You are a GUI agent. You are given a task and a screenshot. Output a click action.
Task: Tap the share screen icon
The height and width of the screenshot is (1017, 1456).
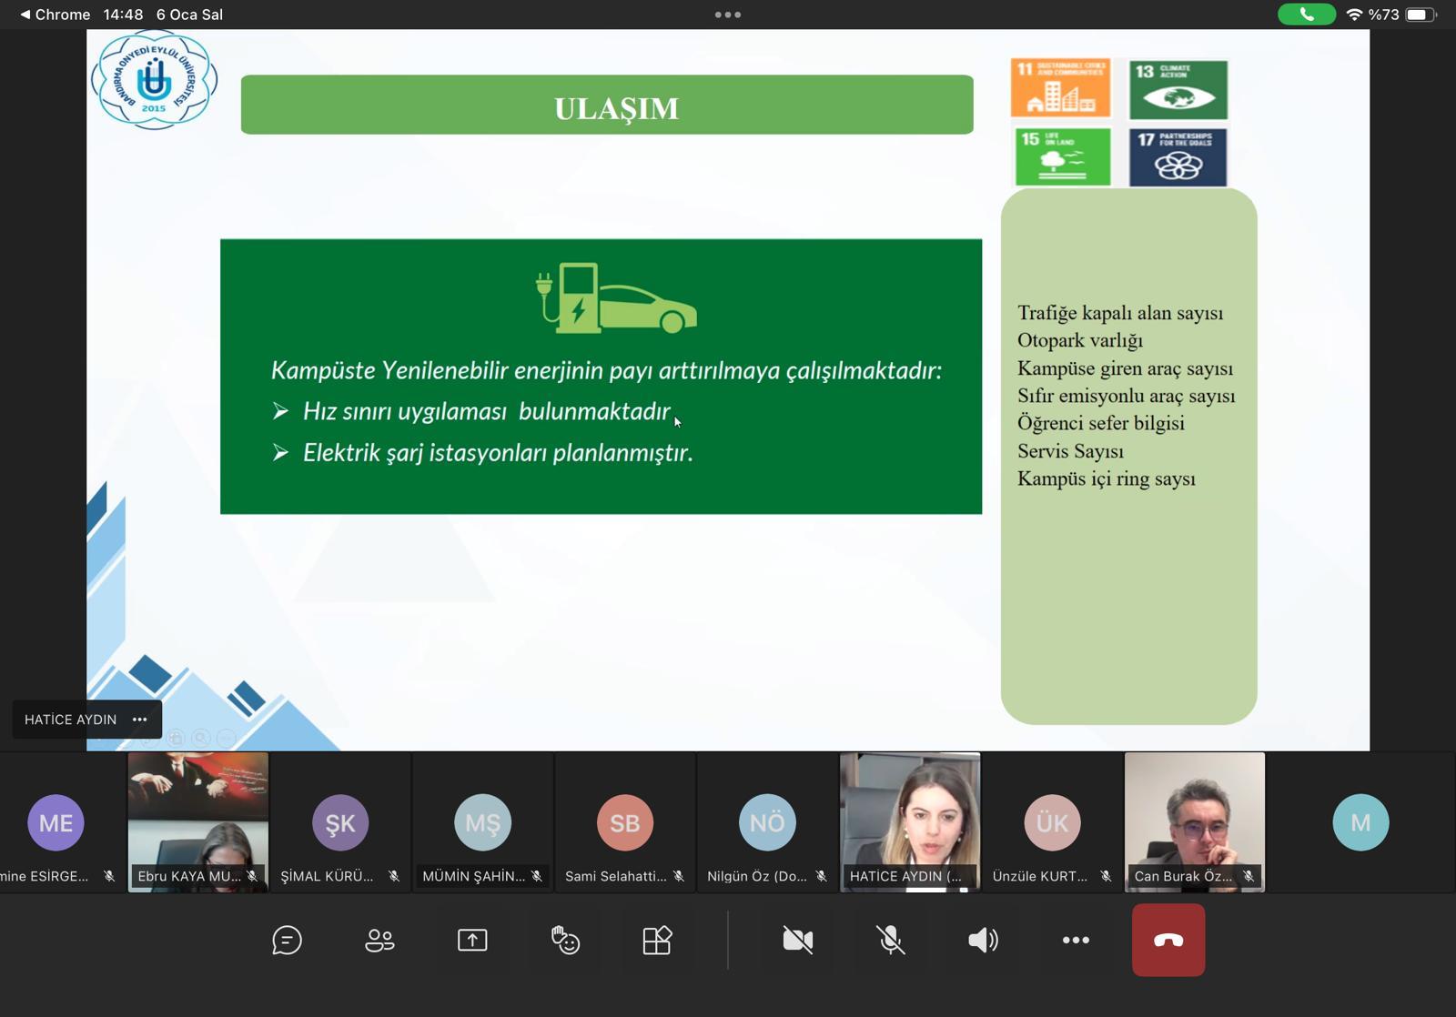pyautogui.click(x=472, y=940)
